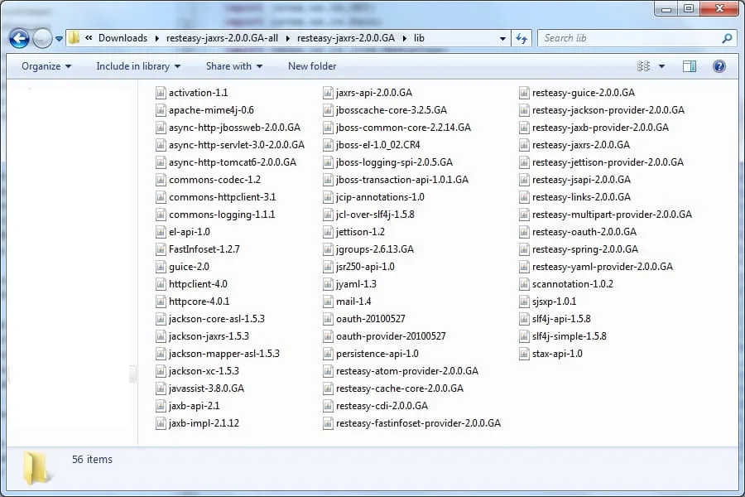
Task: Select the guice-2.0 file icon
Action: 161,267
